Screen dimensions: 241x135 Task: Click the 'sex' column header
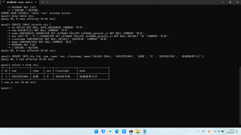pyautogui.click(x=48, y=71)
